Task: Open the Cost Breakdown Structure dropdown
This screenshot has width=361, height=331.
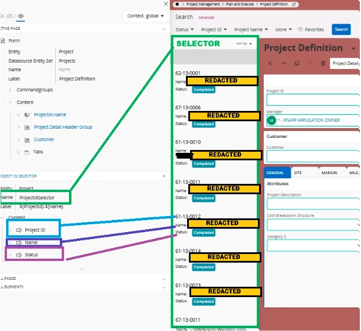Action: coord(313,225)
